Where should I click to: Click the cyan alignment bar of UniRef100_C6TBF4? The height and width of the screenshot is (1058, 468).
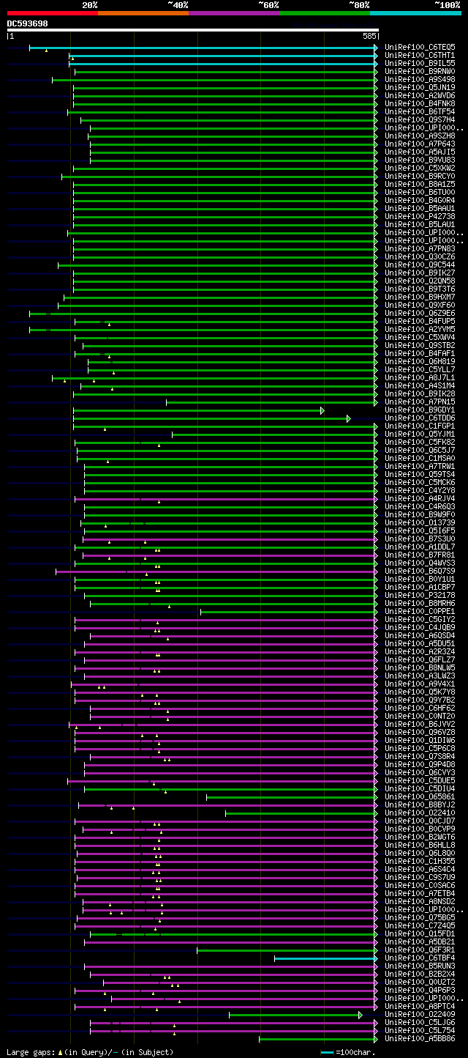(x=325, y=958)
